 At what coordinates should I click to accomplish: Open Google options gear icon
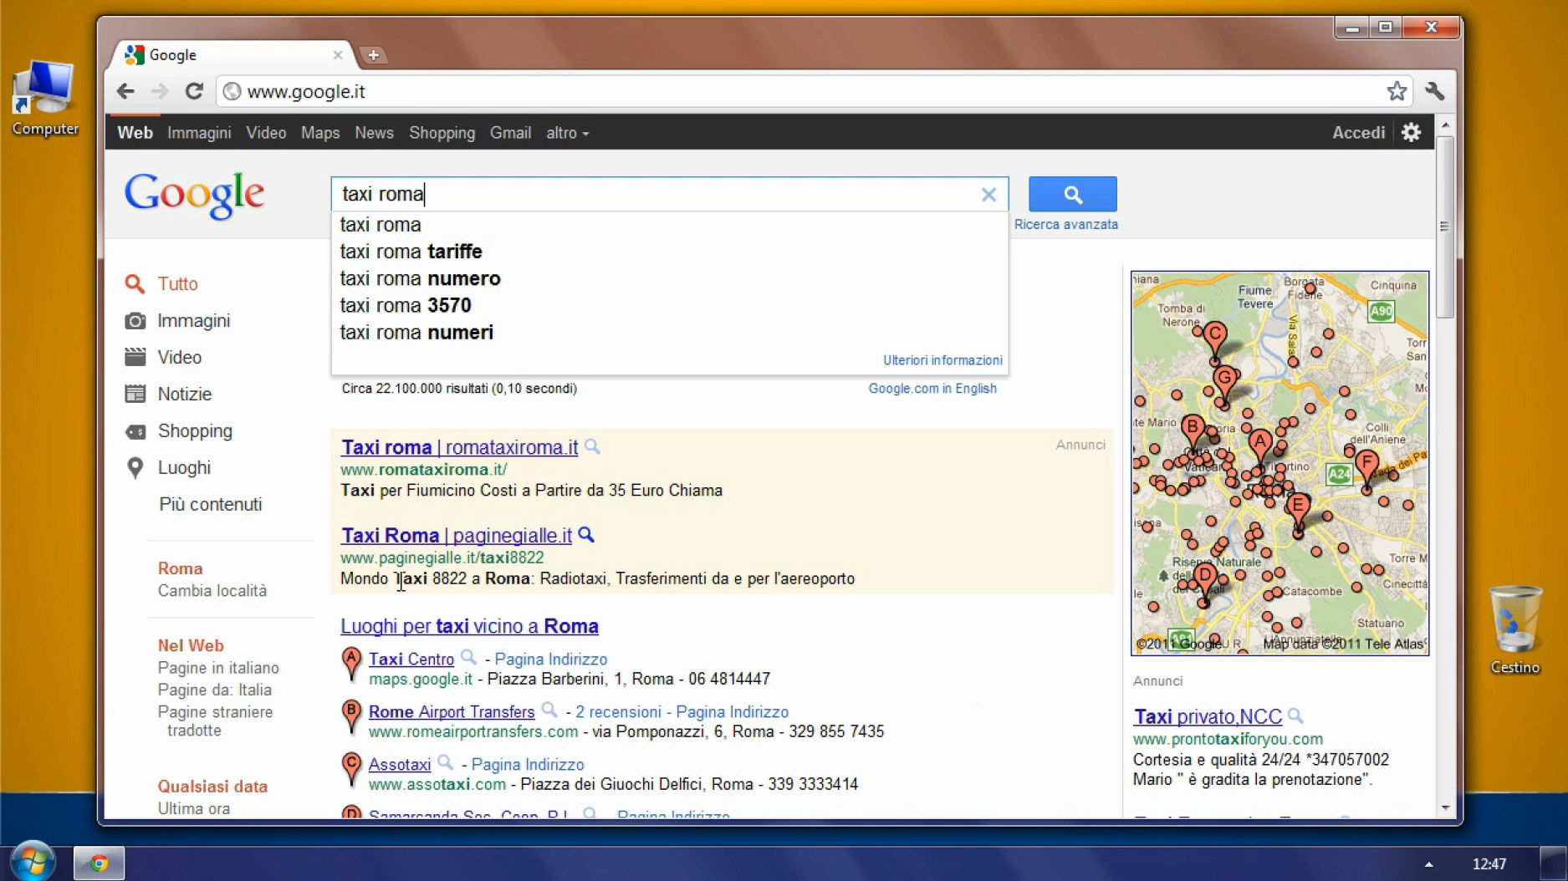pyautogui.click(x=1411, y=132)
